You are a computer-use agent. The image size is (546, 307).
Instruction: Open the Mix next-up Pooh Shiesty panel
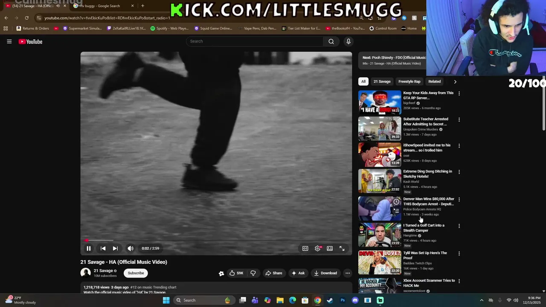point(392,60)
